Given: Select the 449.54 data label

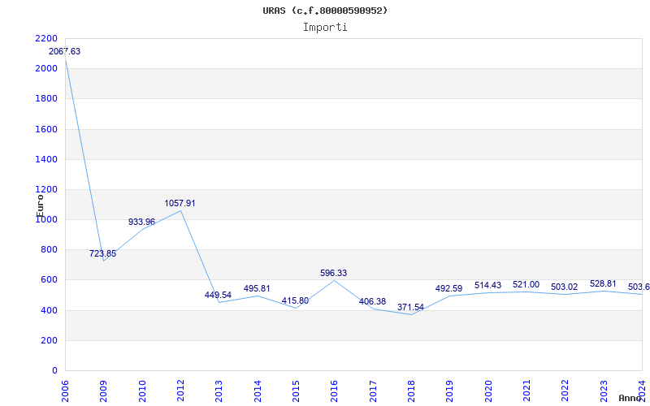Looking at the screenshot, I should pyautogui.click(x=218, y=295).
